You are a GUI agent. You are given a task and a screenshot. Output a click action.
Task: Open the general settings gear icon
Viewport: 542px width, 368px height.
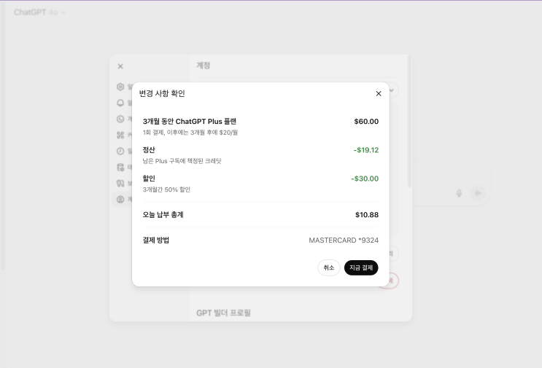click(x=120, y=87)
